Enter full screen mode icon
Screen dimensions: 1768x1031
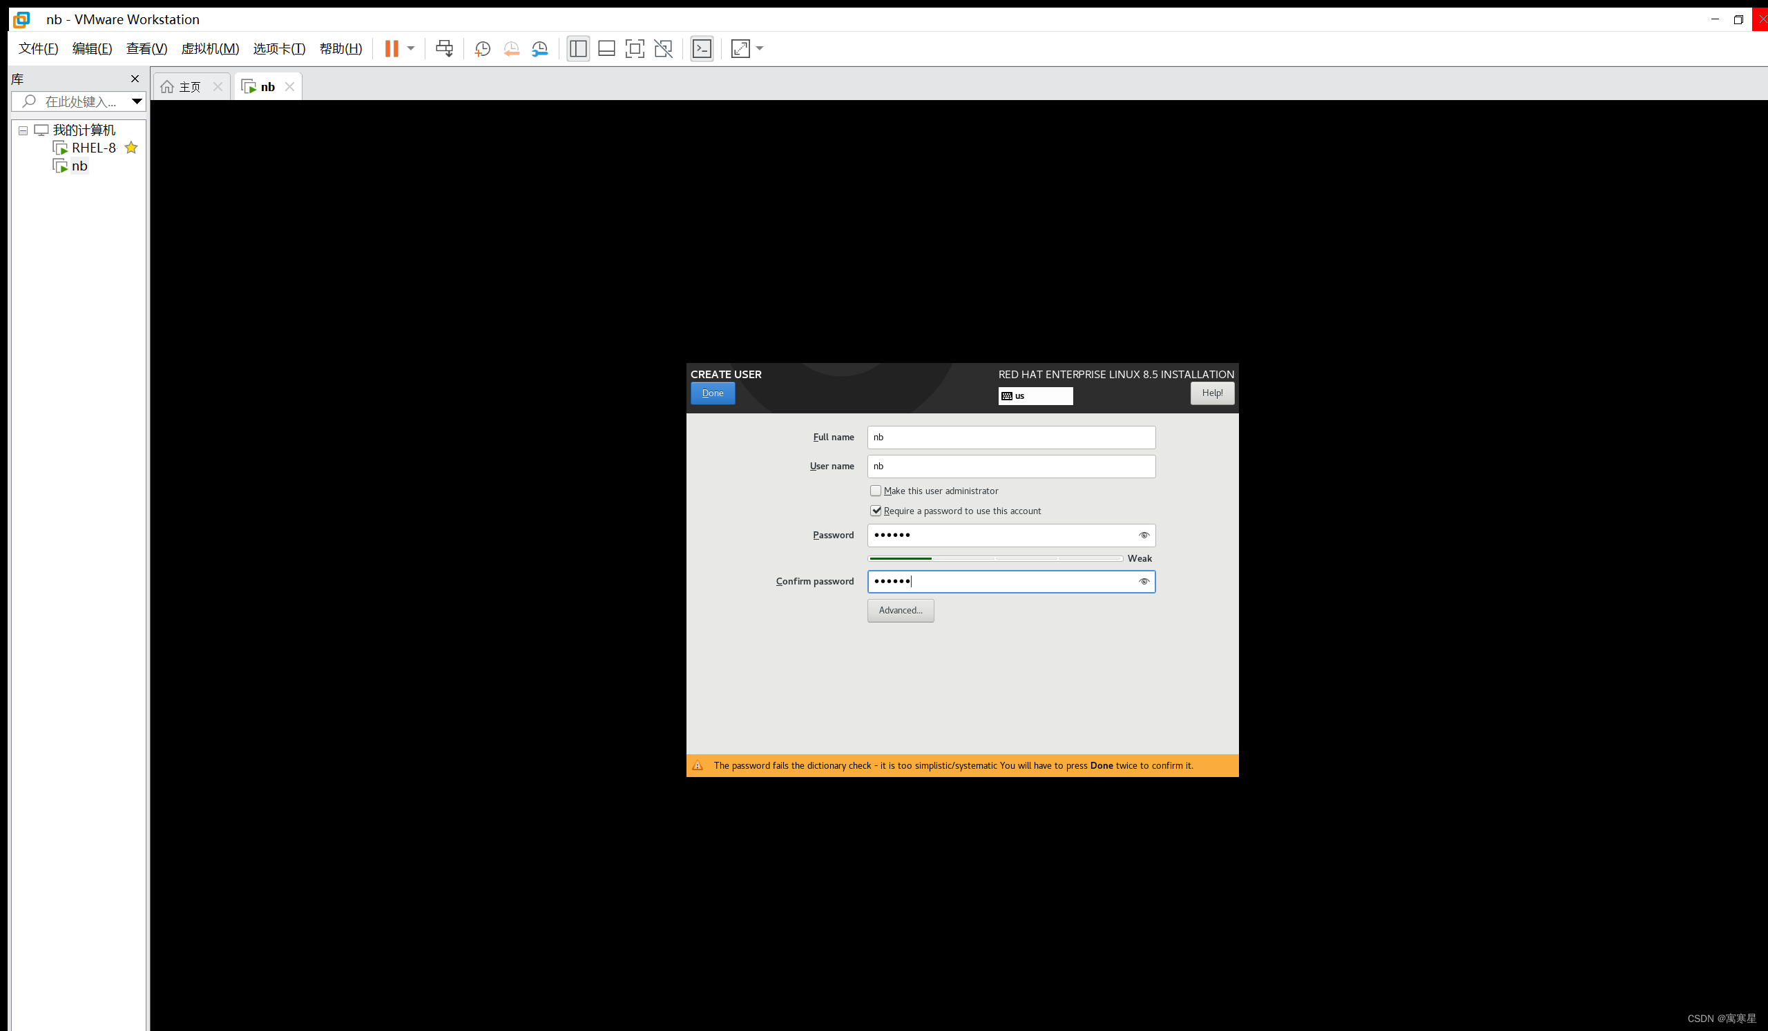(x=634, y=48)
